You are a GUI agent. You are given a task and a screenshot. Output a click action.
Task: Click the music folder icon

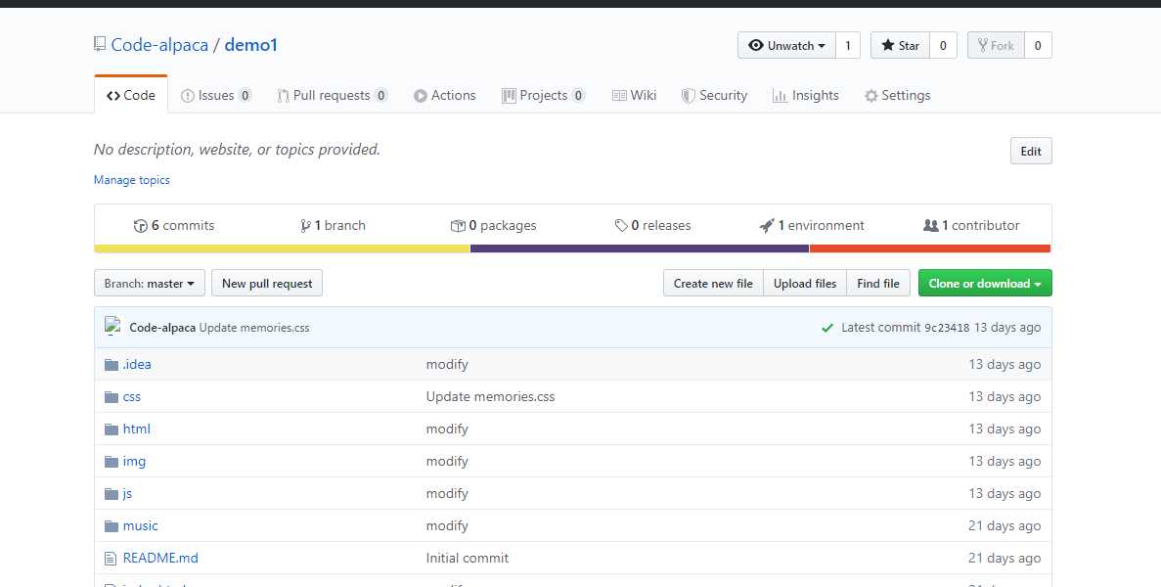[112, 526]
